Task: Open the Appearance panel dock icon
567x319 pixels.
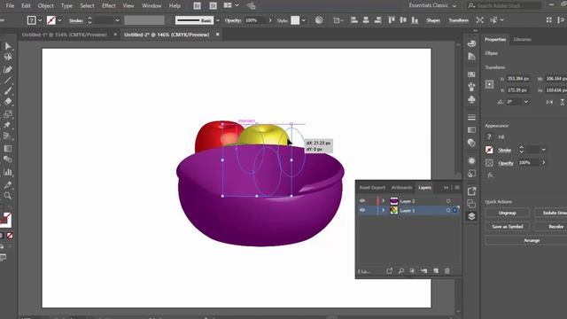Action: (x=471, y=160)
